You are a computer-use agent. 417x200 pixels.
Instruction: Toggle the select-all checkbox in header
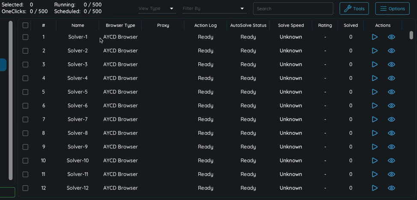pos(25,25)
